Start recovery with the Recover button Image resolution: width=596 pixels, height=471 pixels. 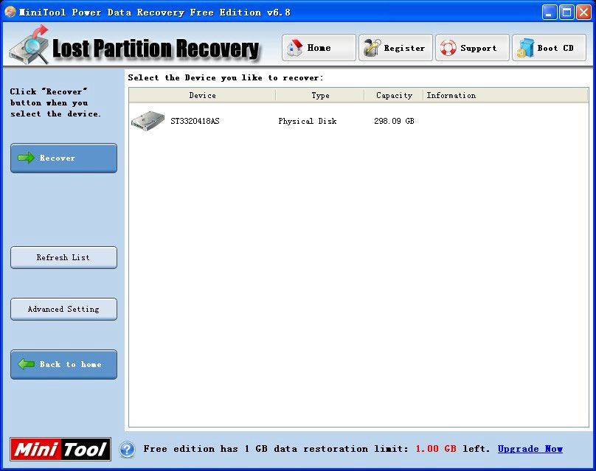pyautogui.click(x=64, y=158)
